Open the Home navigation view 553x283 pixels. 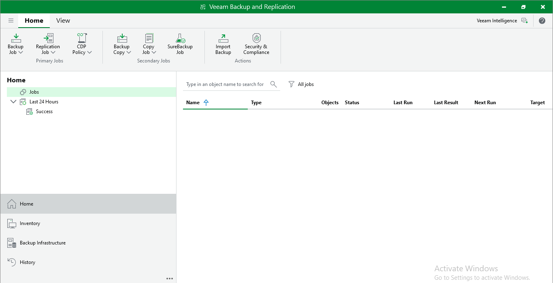88,204
